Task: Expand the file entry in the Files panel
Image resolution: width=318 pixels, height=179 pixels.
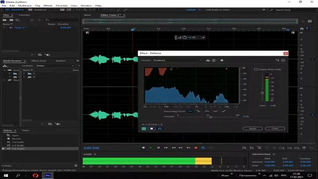Action: [4, 28]
